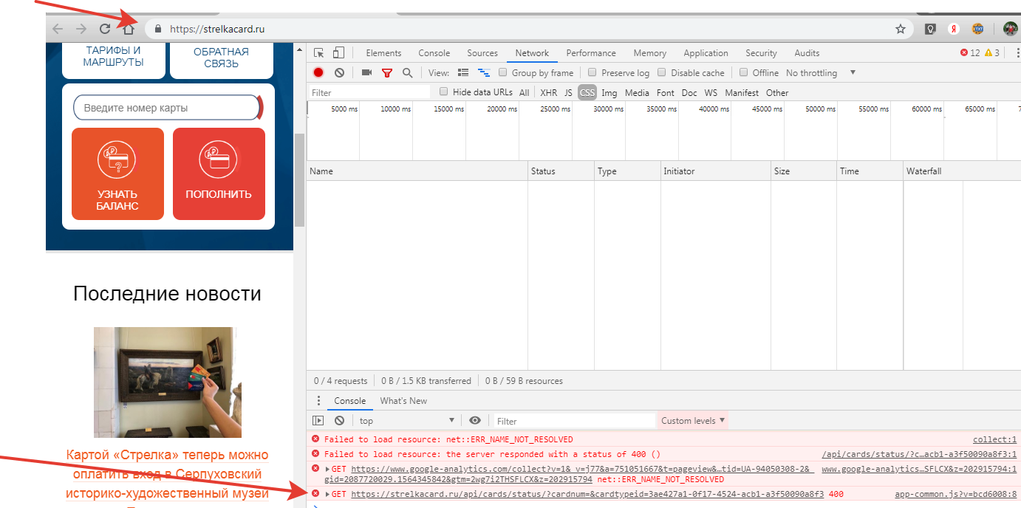Click the record network log button

318,72
